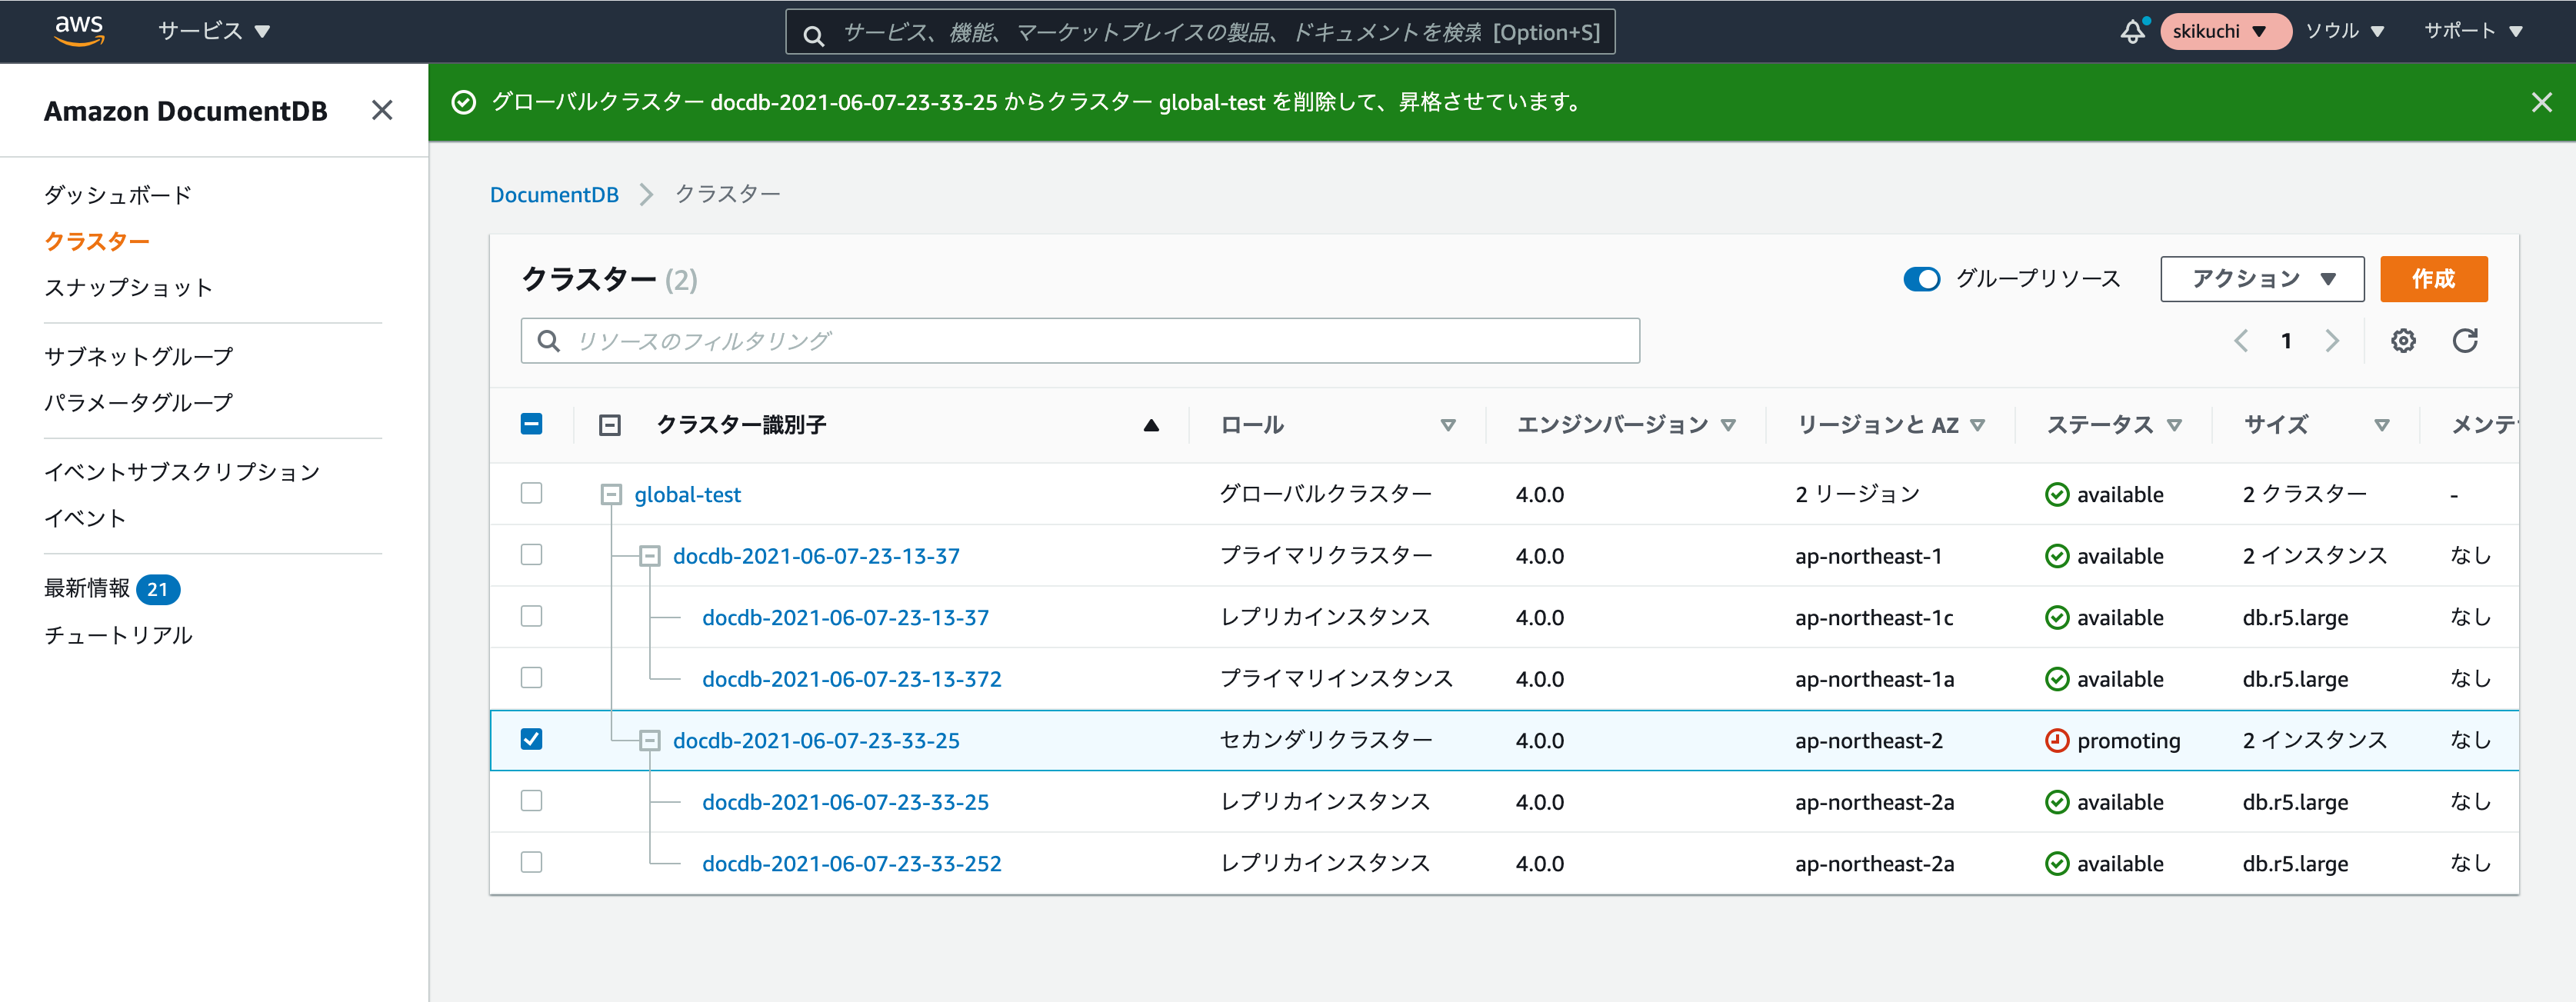This screenshot has height=1002, width=2576.
Task: Click the promoting status icon on docdb-2021-06-07-23-33-25
Action: coord(2057,740)
